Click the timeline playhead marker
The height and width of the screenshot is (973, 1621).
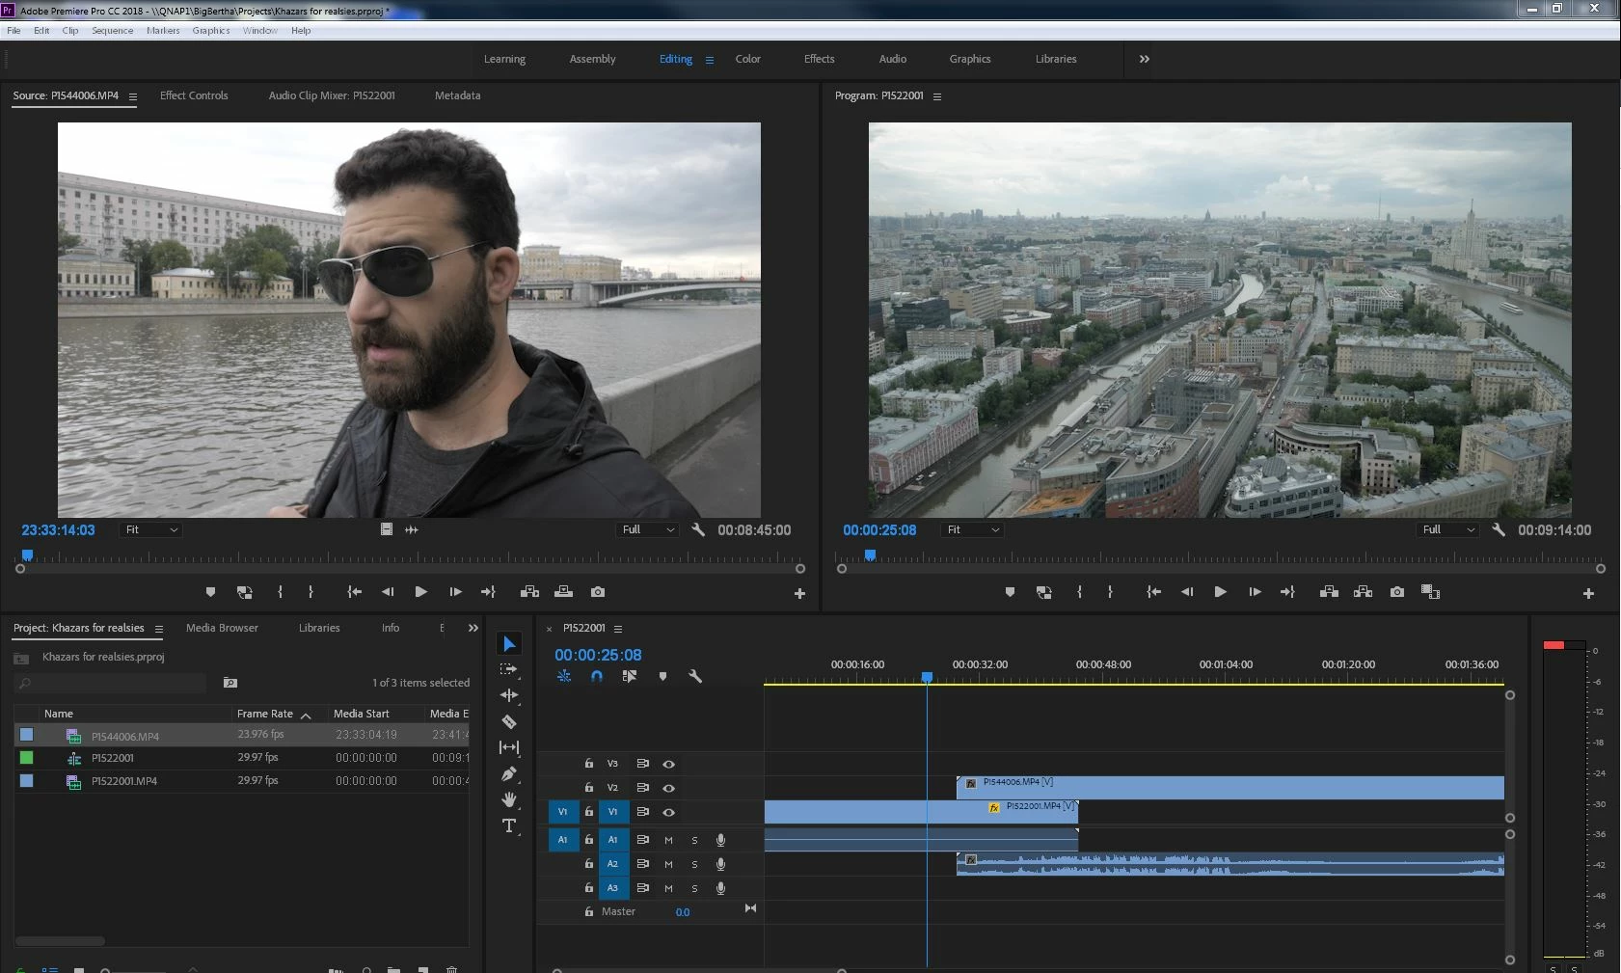[x=927, y=677]
